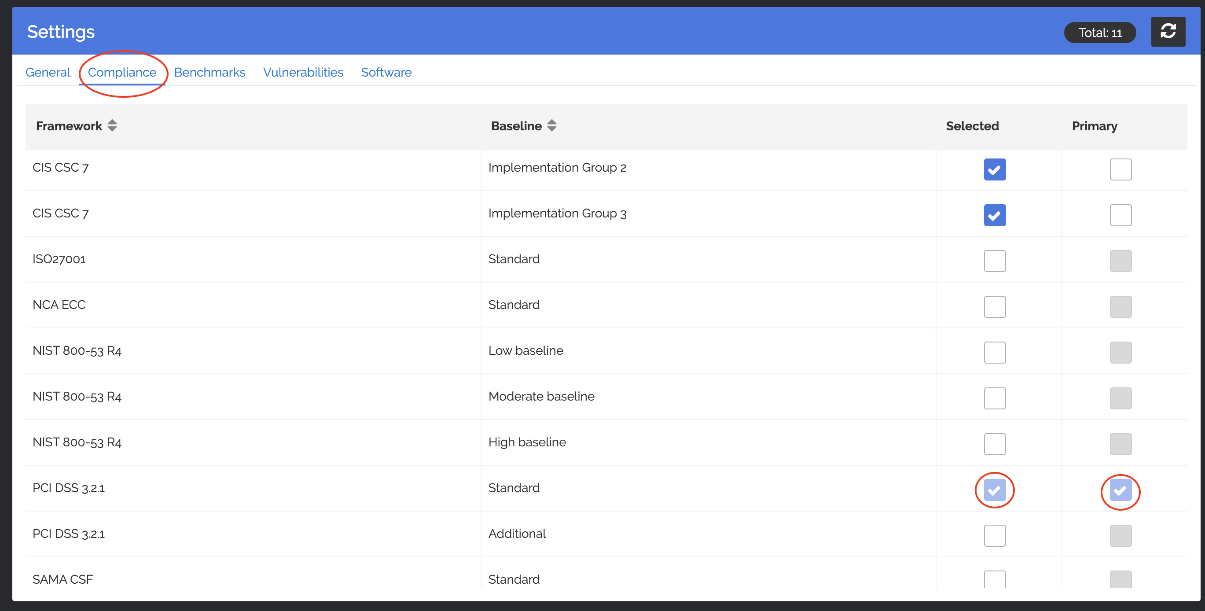The image size is (1205, 611).
Task: Sort table by Baseline column arrows
Action: [x=551, y=125]
